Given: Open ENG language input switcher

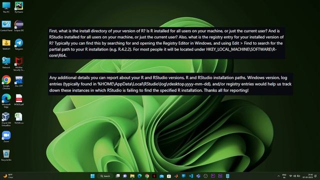Looking at the screenshot, I should pos(284,176).
